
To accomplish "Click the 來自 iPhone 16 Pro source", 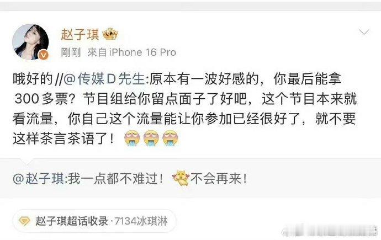I will 132,52.
